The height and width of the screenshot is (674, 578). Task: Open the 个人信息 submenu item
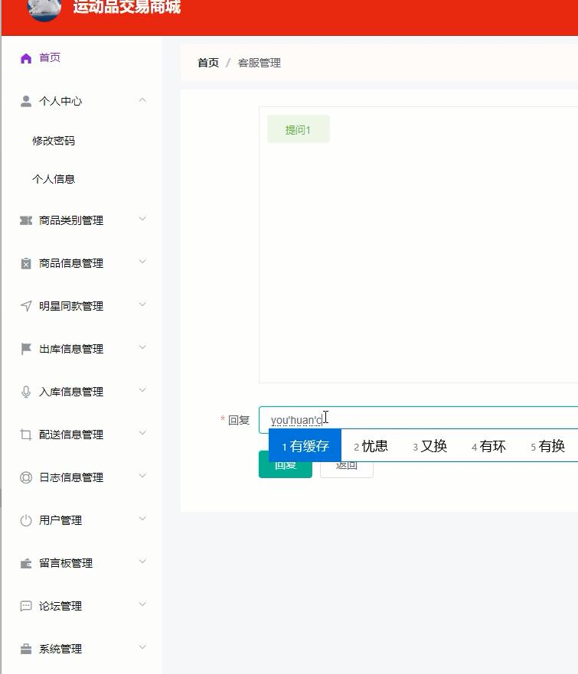[x=54, y=179]
